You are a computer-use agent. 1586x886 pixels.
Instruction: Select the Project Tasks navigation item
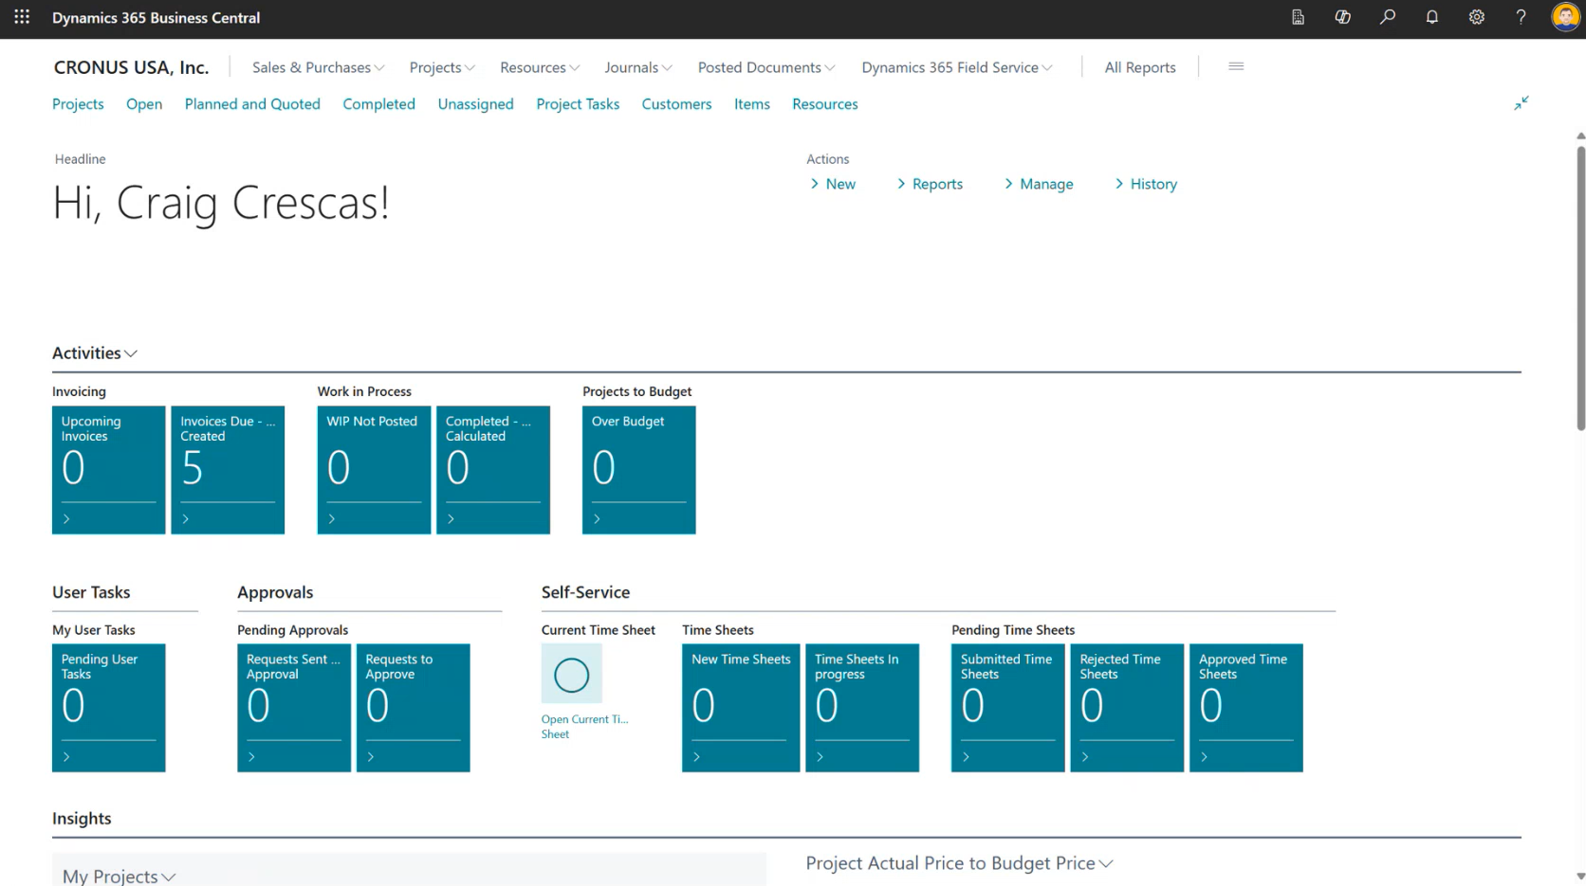(577, 104)
